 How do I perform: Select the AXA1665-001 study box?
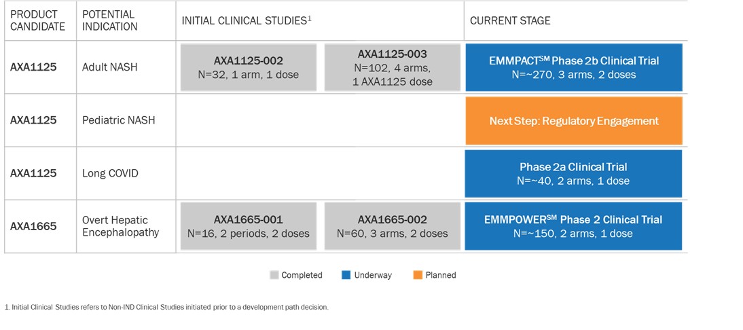tap(249, 226)
